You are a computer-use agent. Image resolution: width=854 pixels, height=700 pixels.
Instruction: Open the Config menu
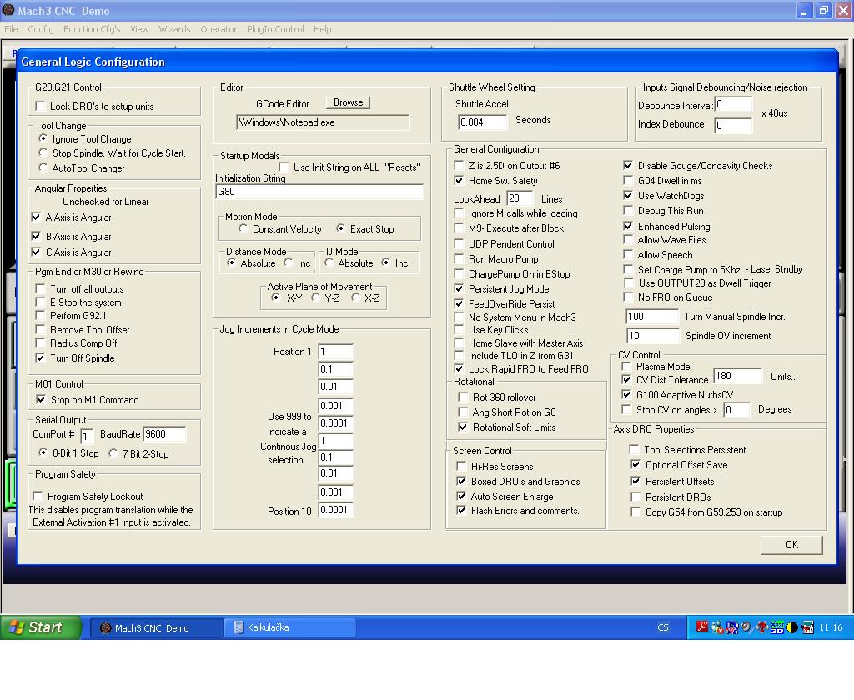[40, 29]
